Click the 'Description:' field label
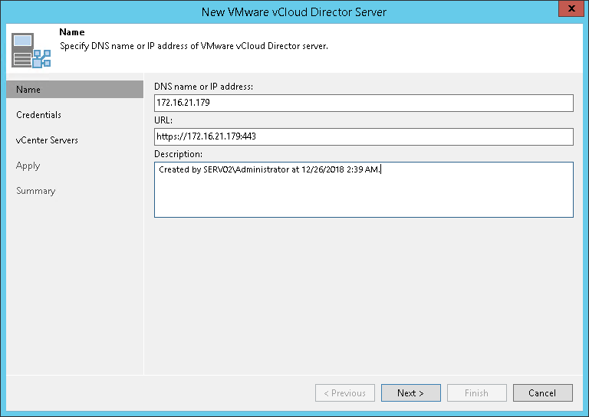This screenshot has width=589, height=417. click(x=177, y=154)
